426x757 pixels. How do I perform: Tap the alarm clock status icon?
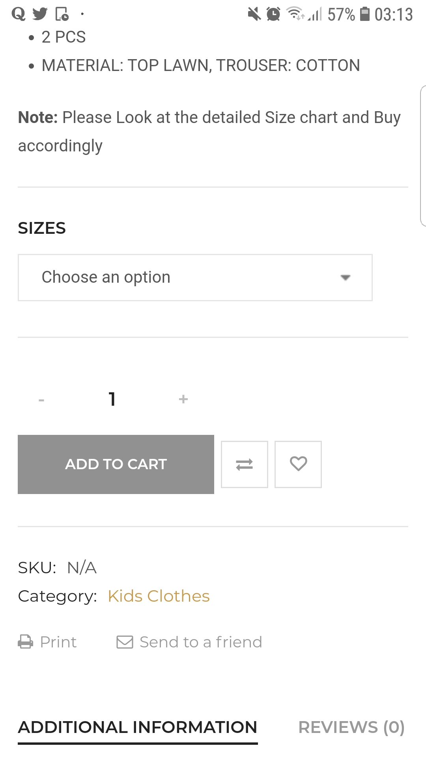(273, 14)
